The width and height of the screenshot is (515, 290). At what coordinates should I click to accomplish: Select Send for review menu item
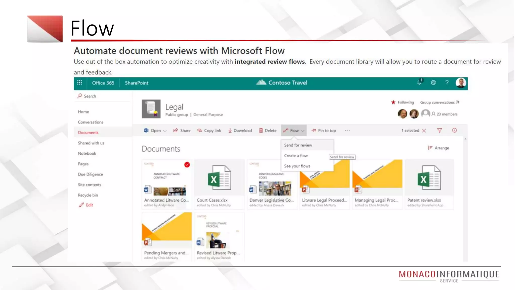[x=298, y=145]
